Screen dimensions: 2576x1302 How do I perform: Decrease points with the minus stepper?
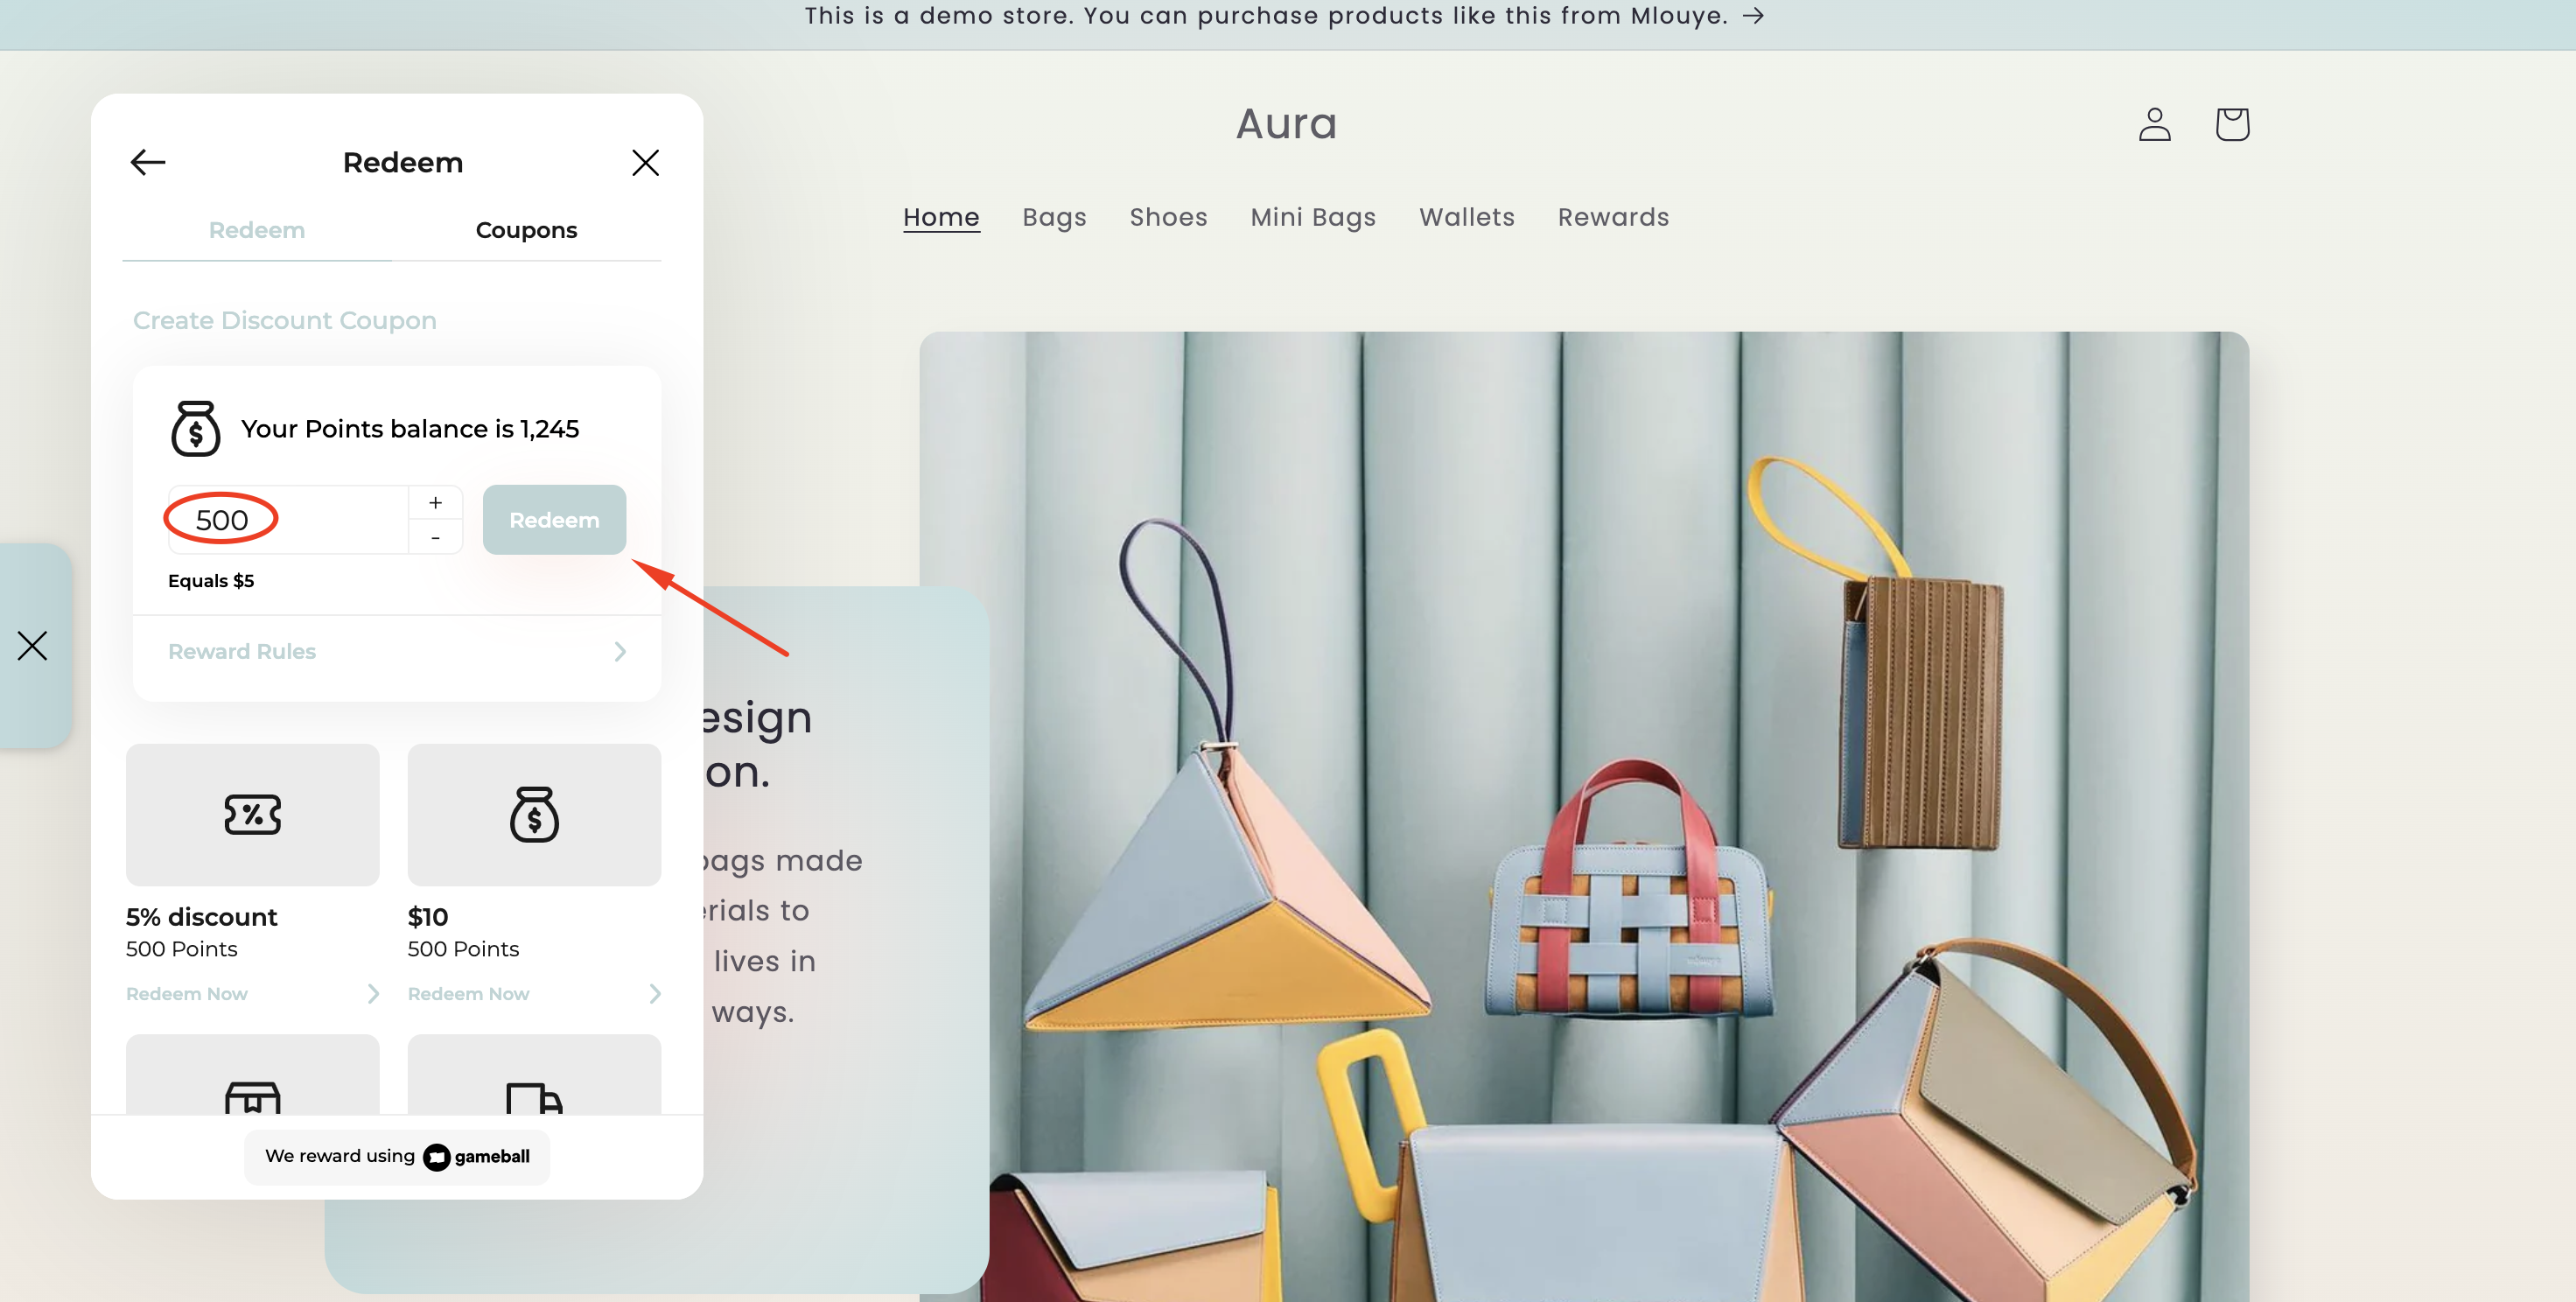(x=435, y=537)
